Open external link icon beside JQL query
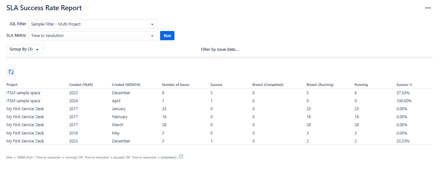Image resolution: width=440 pixels, height=169 pixels. click(181, 157)
